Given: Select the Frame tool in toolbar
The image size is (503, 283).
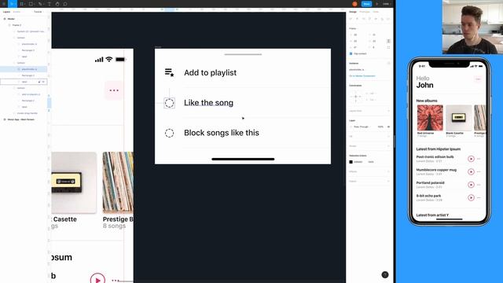Looking at the screenshot, I should click(x=21, y=4).
